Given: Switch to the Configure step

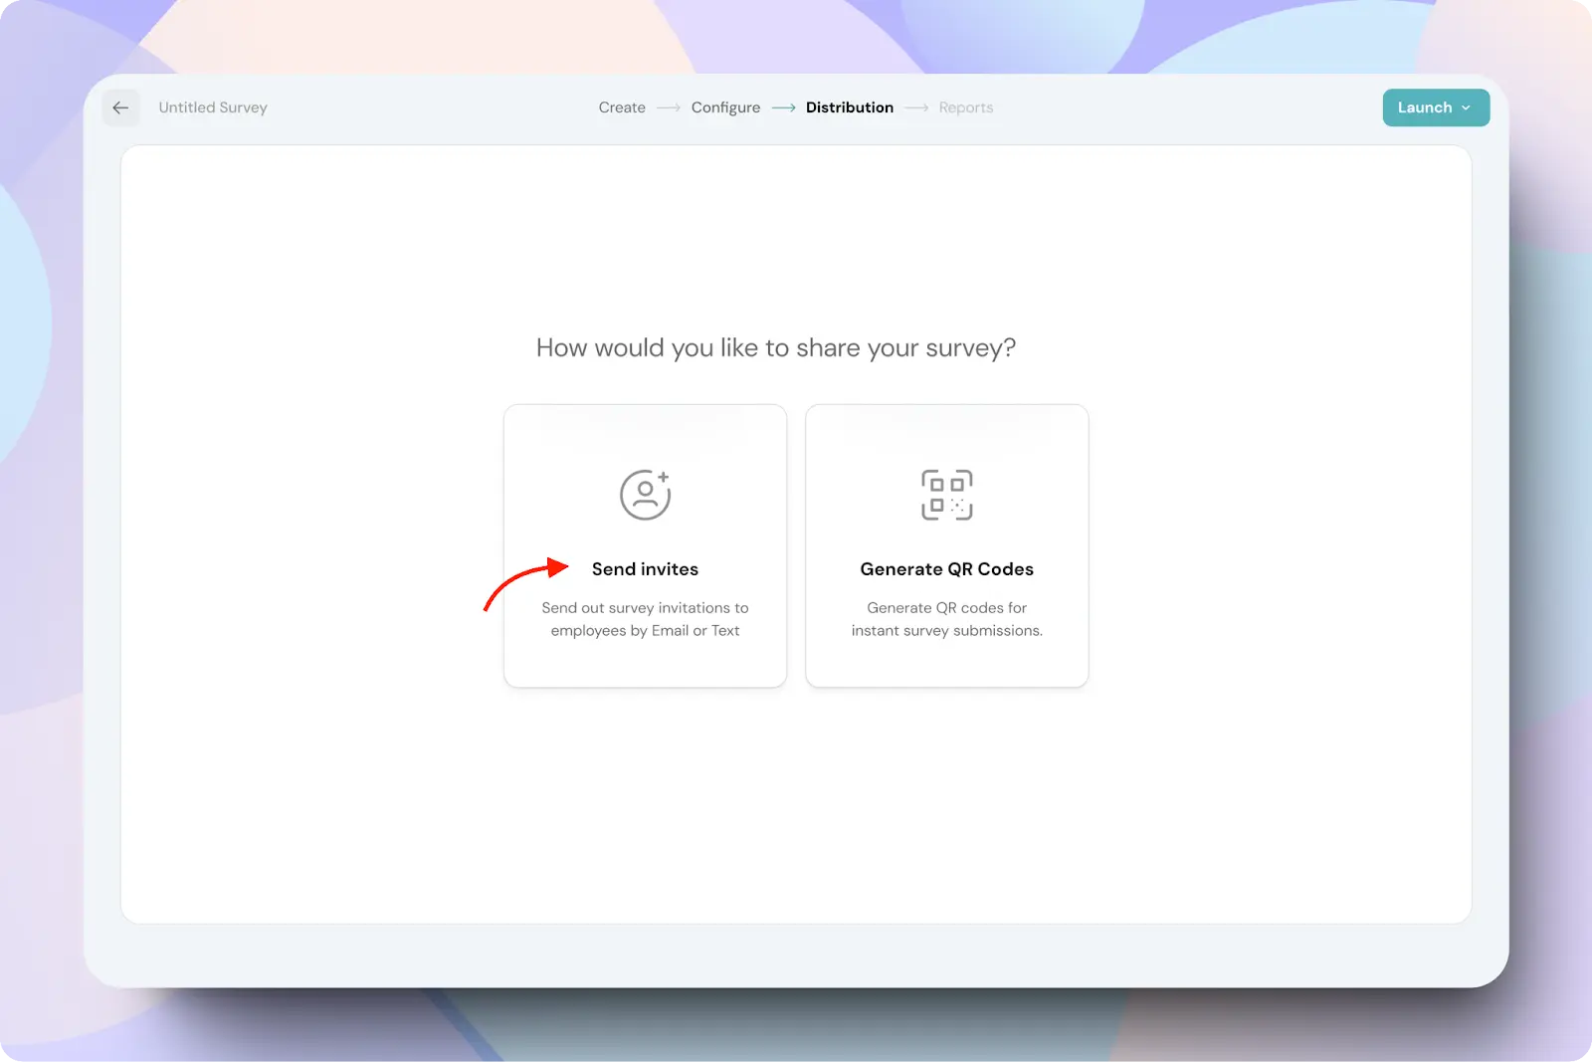Looking at the screenshot, I should pyautogui.click(x=725, y=107).
